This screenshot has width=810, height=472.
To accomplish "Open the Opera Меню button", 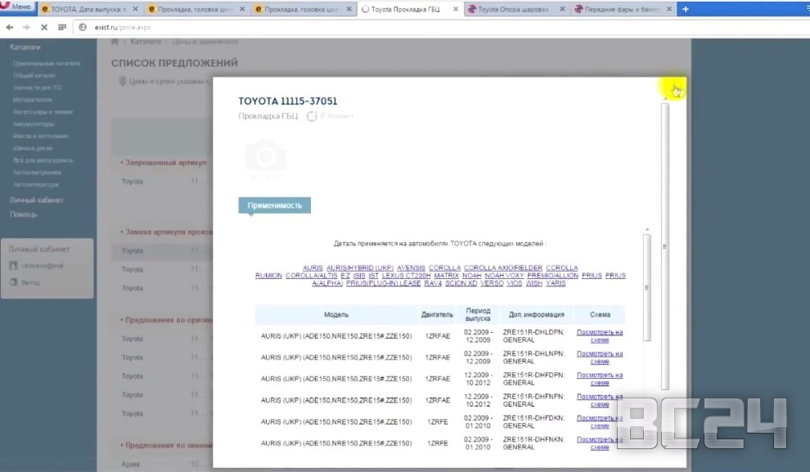I will [x=18, y=7].
